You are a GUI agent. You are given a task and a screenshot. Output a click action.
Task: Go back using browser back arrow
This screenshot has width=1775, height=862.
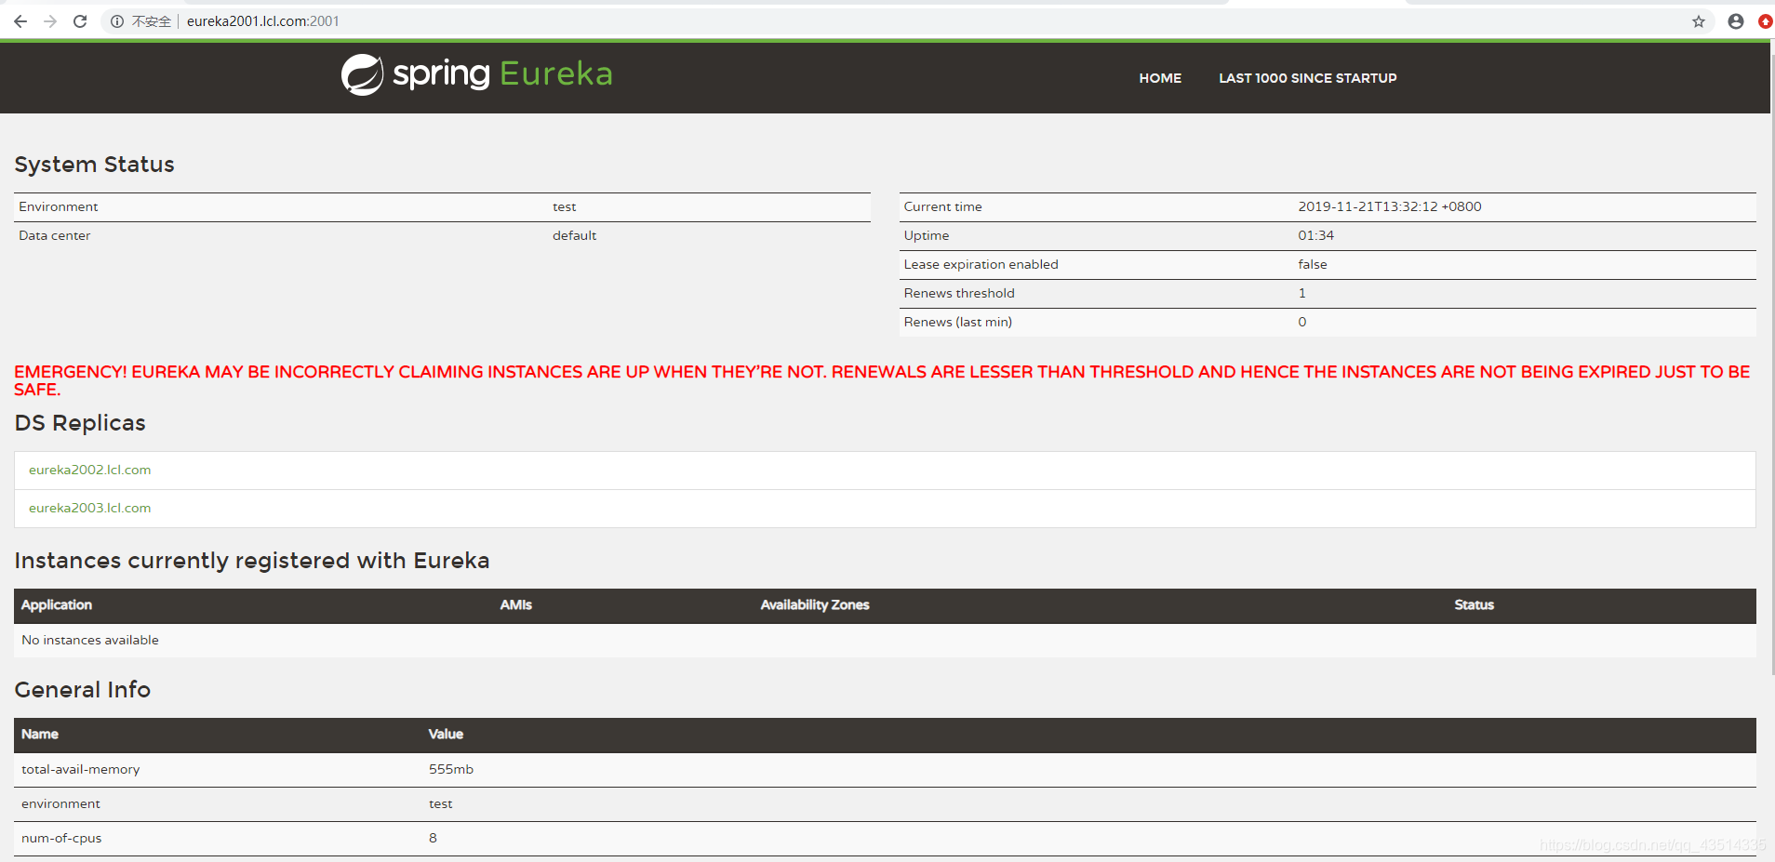point(20,21)
